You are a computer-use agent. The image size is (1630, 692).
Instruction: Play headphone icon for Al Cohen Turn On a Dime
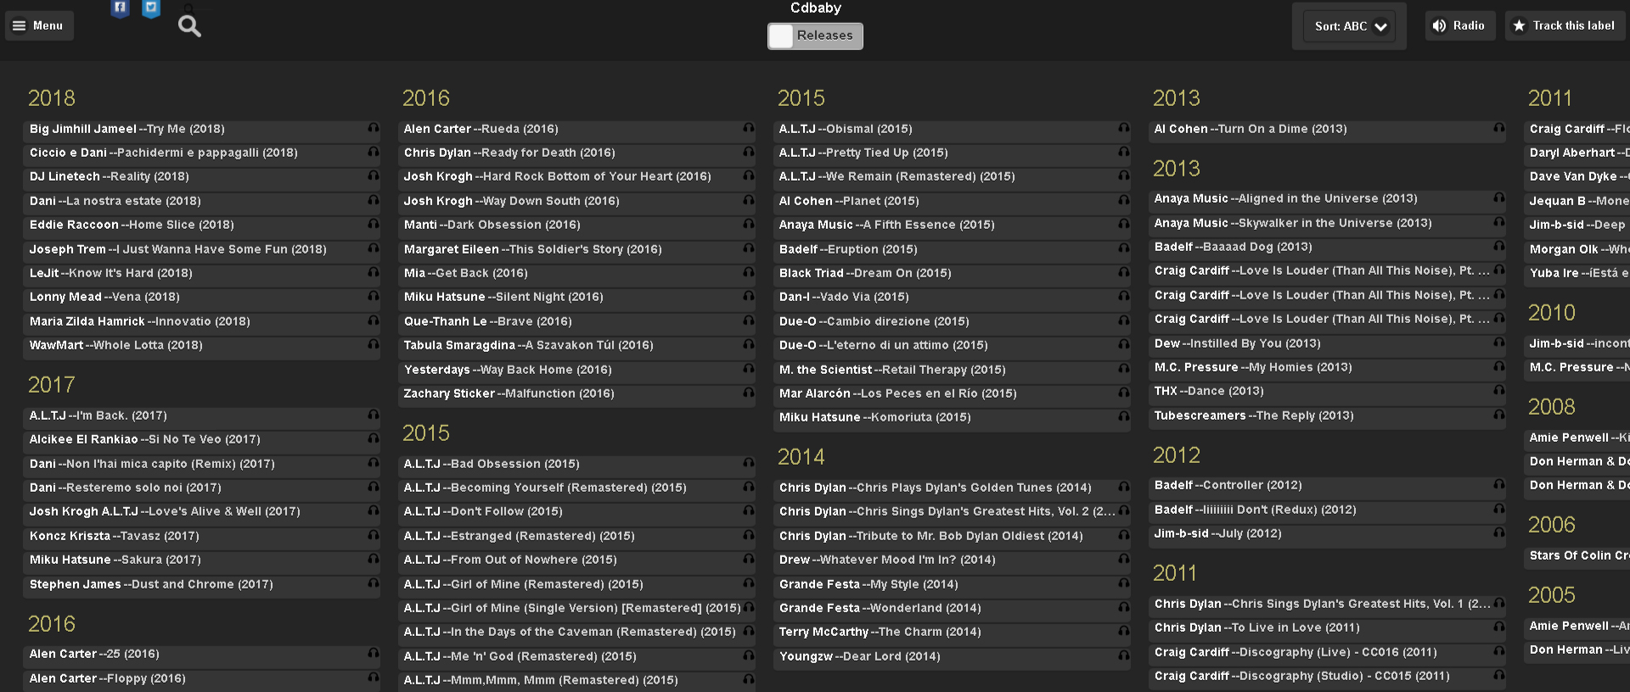(x=1499, y=128)
